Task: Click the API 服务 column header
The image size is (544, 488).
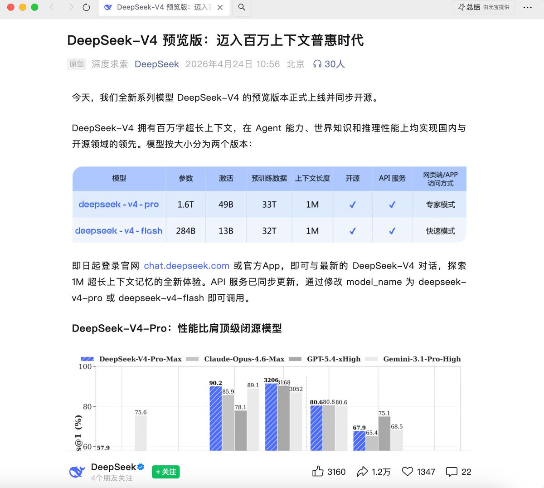Action: (392, 178)
